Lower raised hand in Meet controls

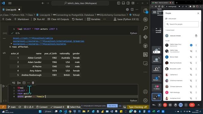point(175,105)
